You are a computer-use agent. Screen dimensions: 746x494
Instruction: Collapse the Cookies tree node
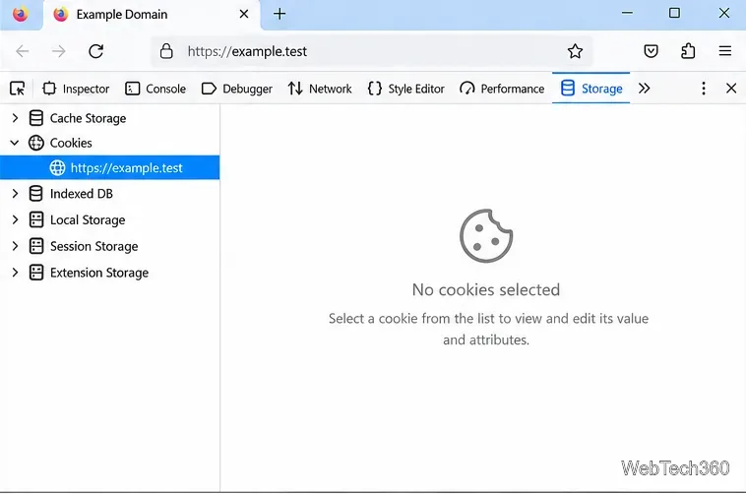15,143
